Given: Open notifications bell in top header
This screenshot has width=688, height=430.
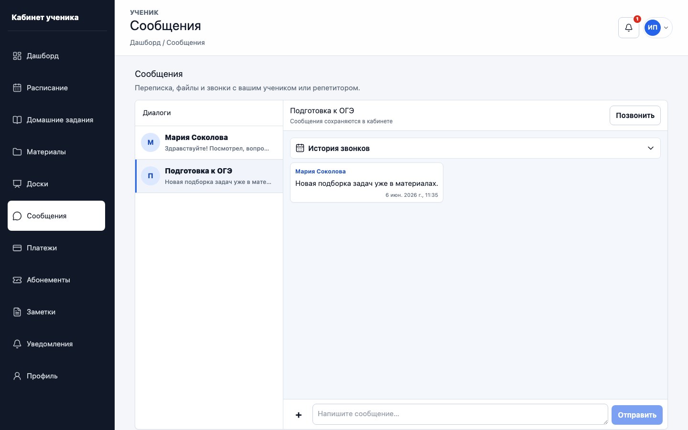Looking at the screenshot, I should coord(629,28).
